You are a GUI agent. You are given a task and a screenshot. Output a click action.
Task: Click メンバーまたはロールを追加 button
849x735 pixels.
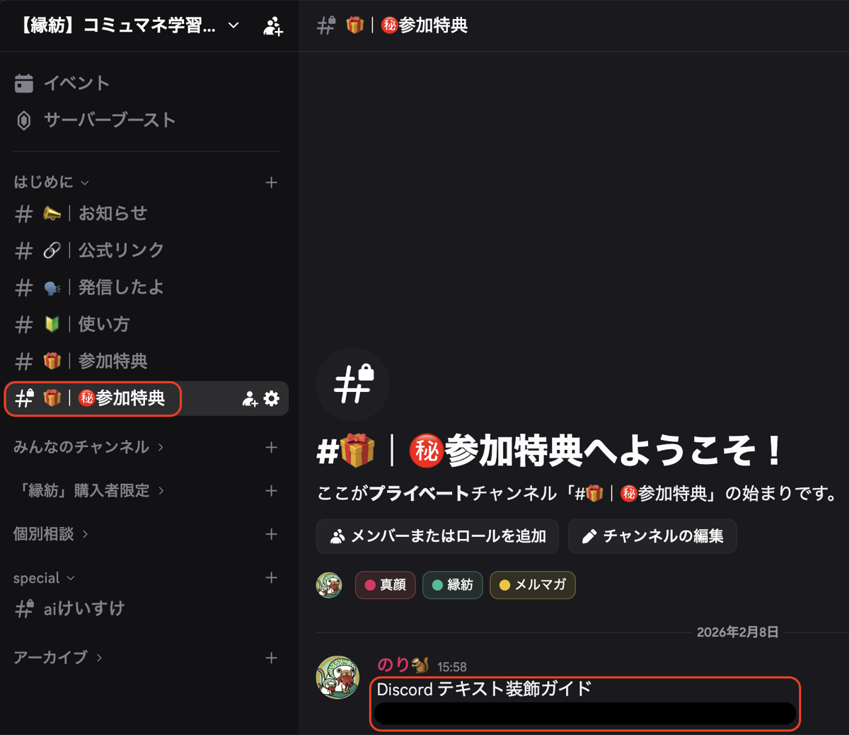437,536
